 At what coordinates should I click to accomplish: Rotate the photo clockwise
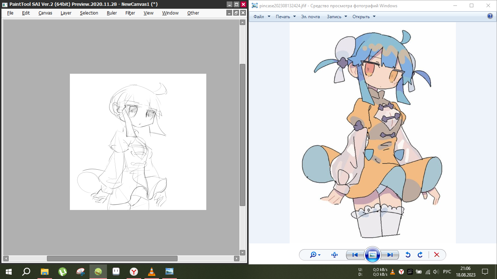click(x=420, y=255)
